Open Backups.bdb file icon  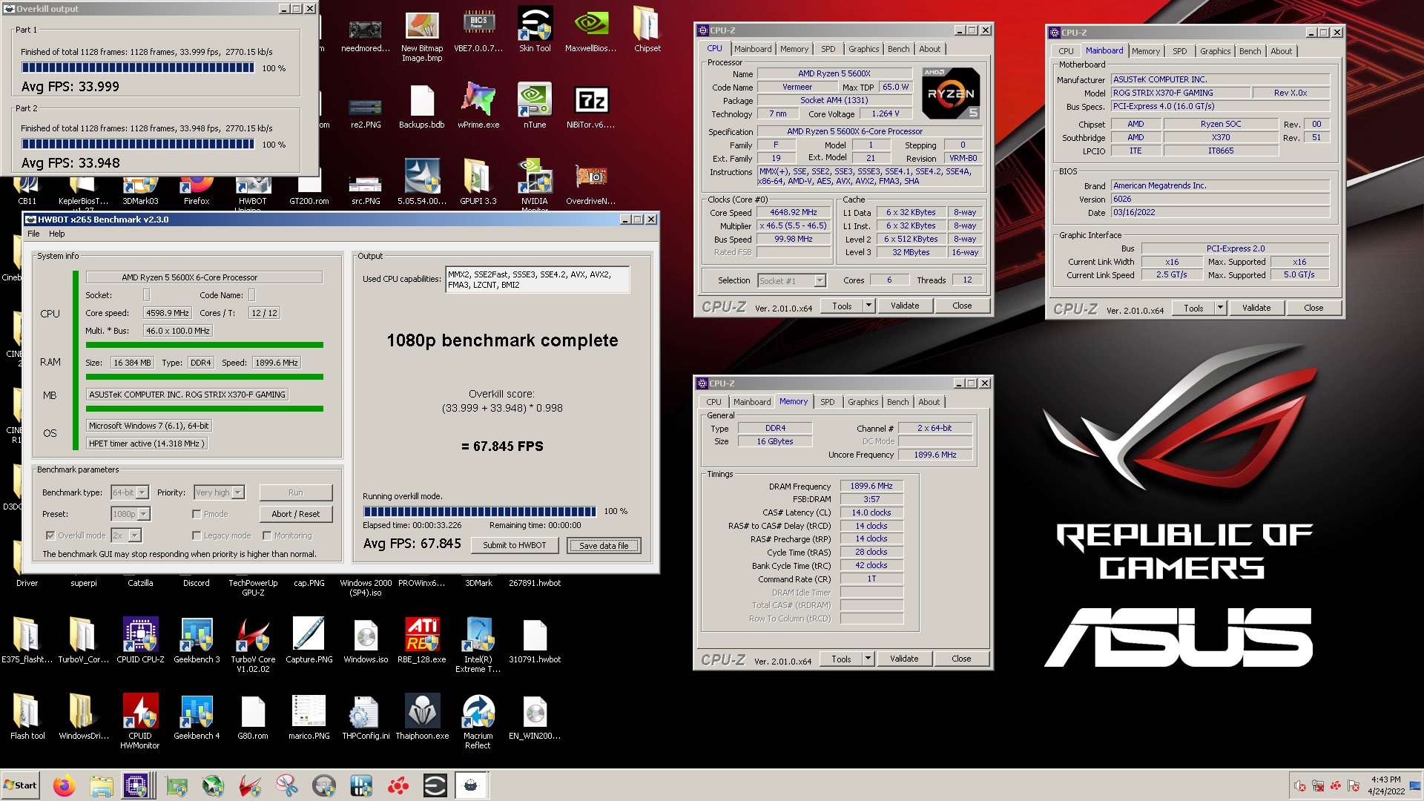(x=422, y=107)
